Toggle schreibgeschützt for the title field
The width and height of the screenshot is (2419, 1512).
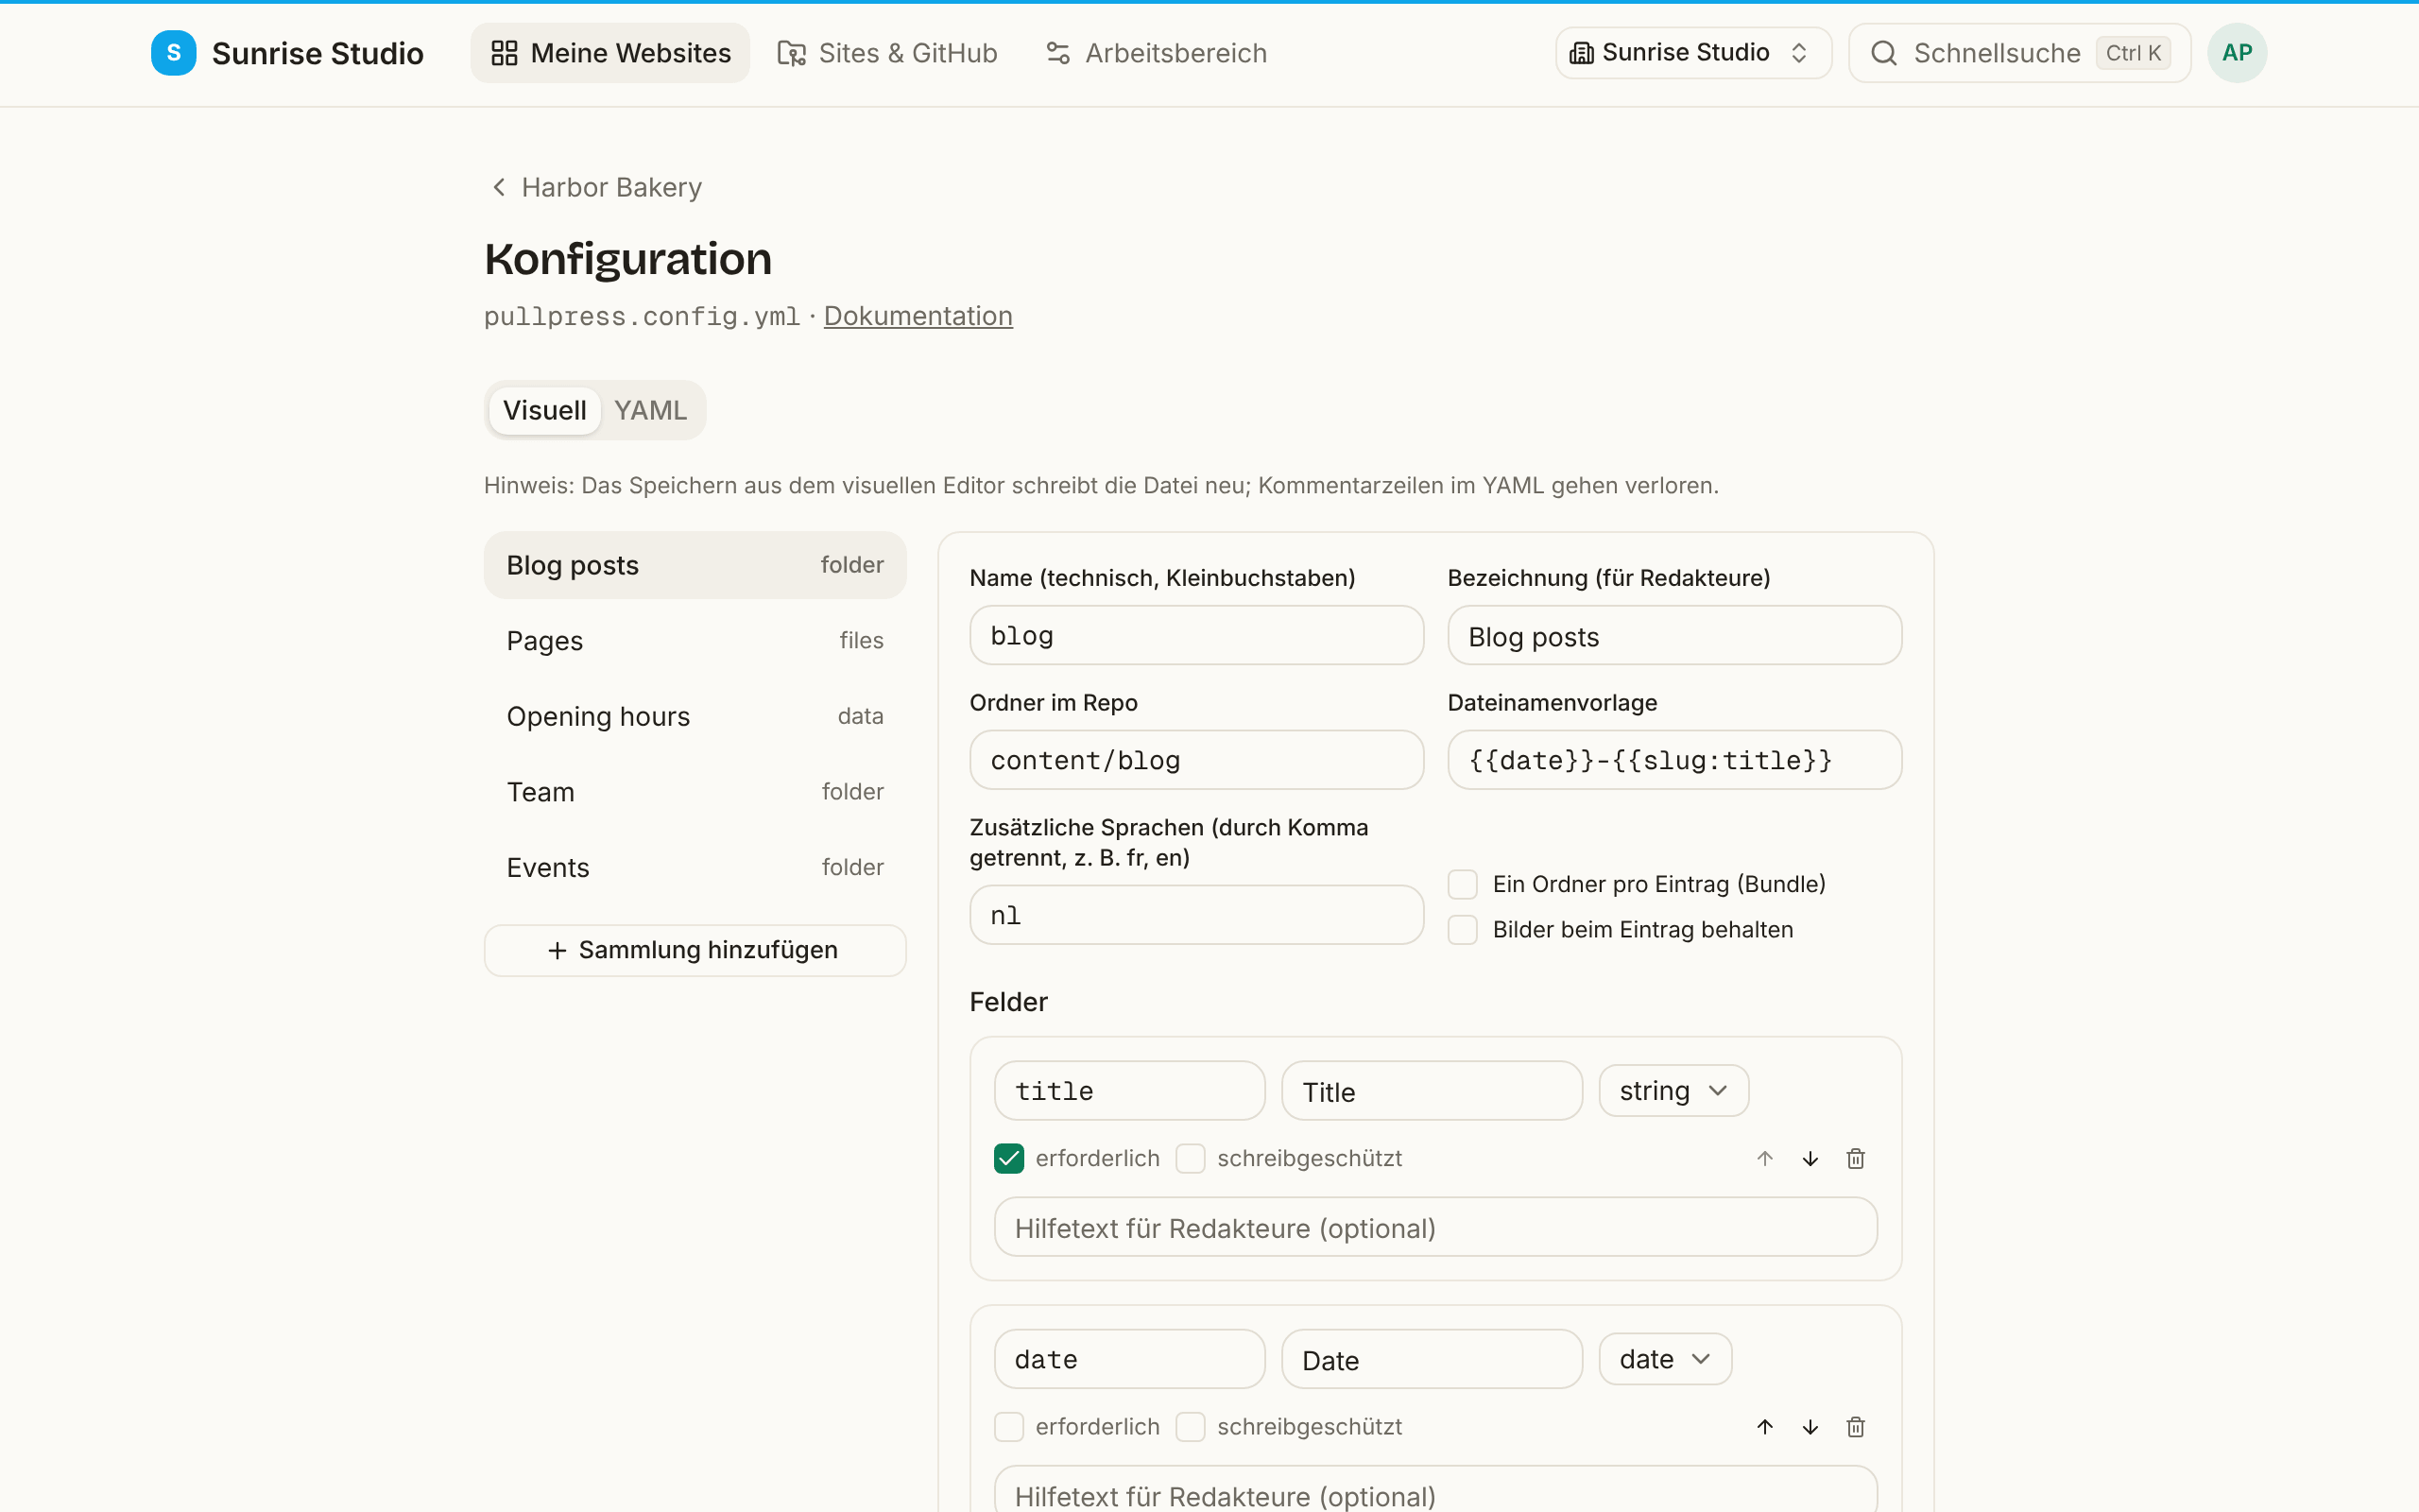pyautogui.click(x=1191, y=1158)
